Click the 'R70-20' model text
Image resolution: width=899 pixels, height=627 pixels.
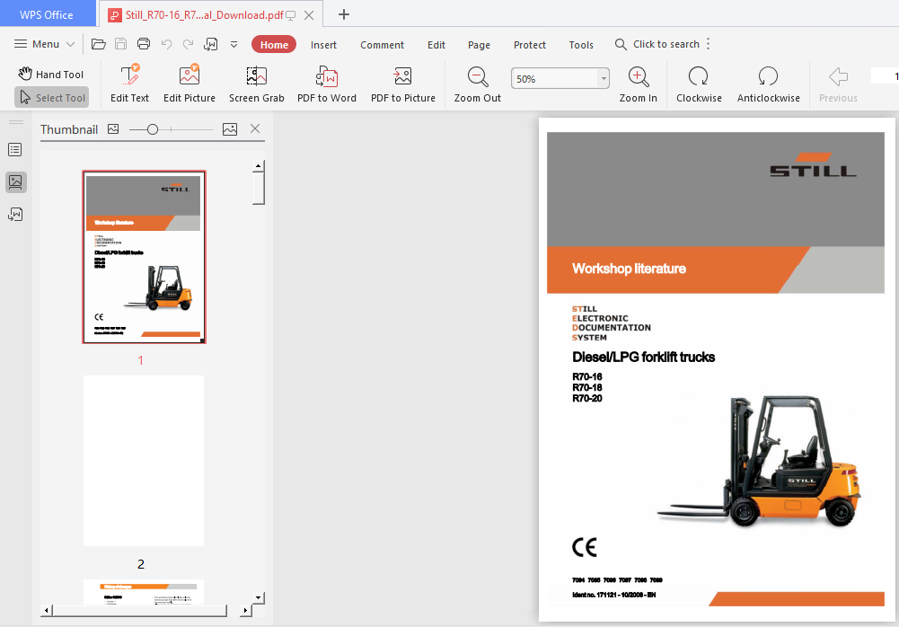(x=587, y=398)
